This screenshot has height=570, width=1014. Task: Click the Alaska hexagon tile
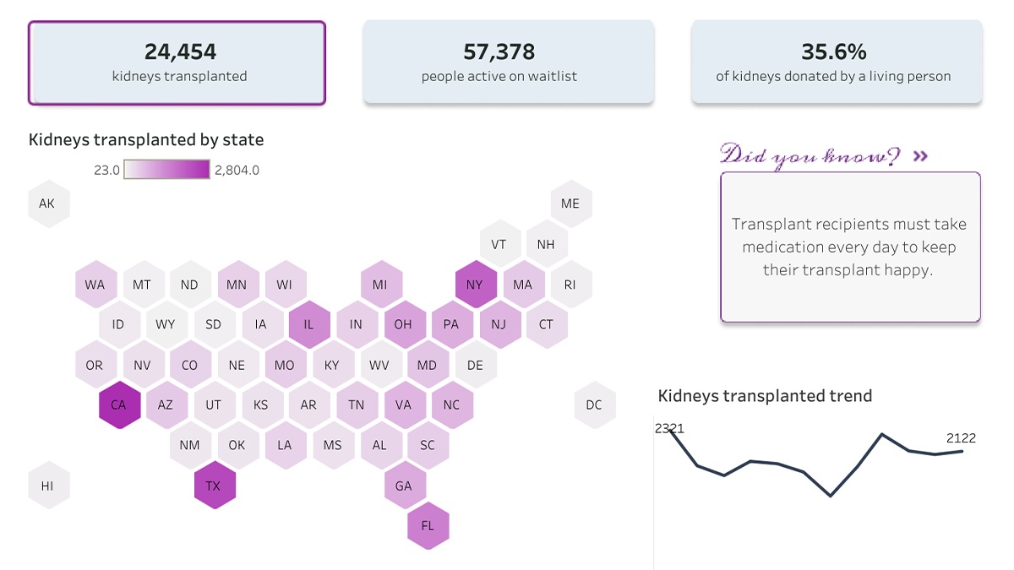tap(47, 204)
